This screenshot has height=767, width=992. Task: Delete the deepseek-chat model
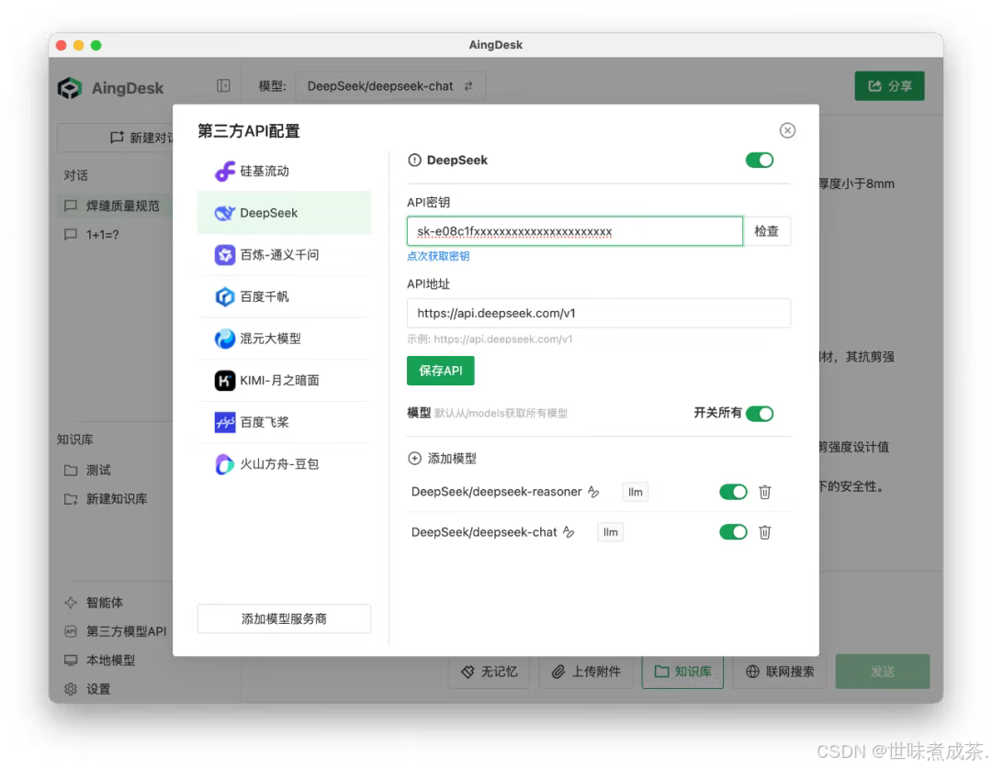pos(765,532)
